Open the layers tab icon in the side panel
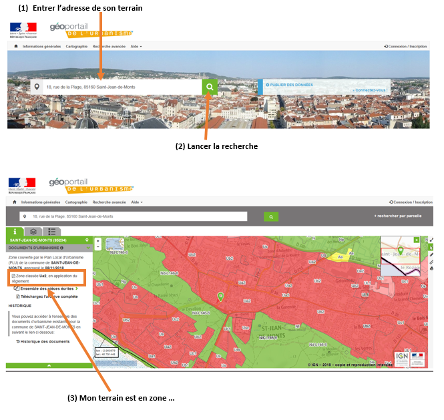This screenshot has height=420, width=444. (34, 231)
